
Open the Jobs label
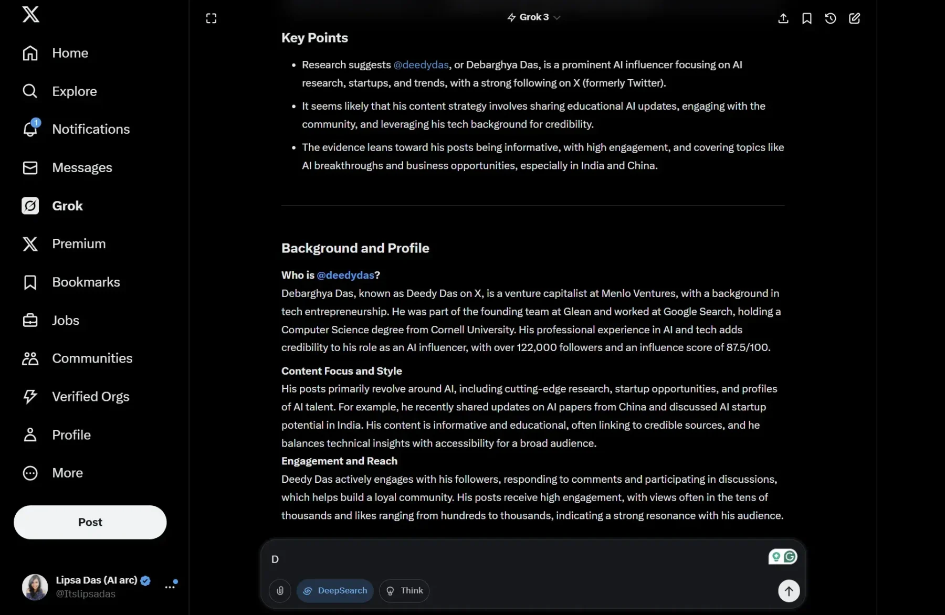[x=66, y=320]
